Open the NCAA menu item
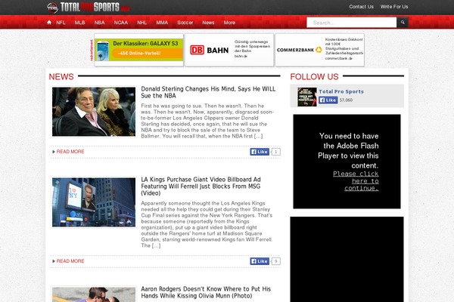Screen dimensions: 454x302 pyautogui.click(x=121, y=23)
